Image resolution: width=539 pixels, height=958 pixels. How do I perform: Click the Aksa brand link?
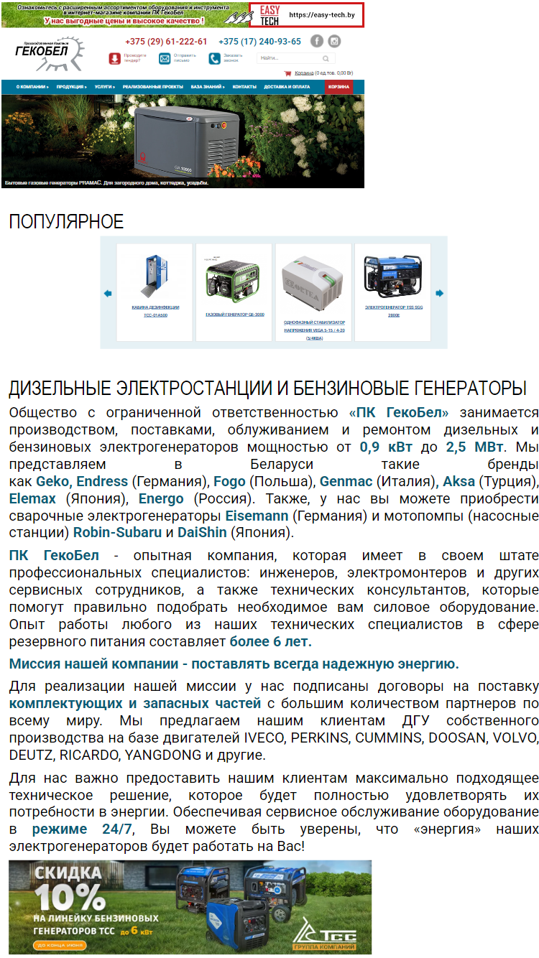pyautogui.click(x=459, y=481)
